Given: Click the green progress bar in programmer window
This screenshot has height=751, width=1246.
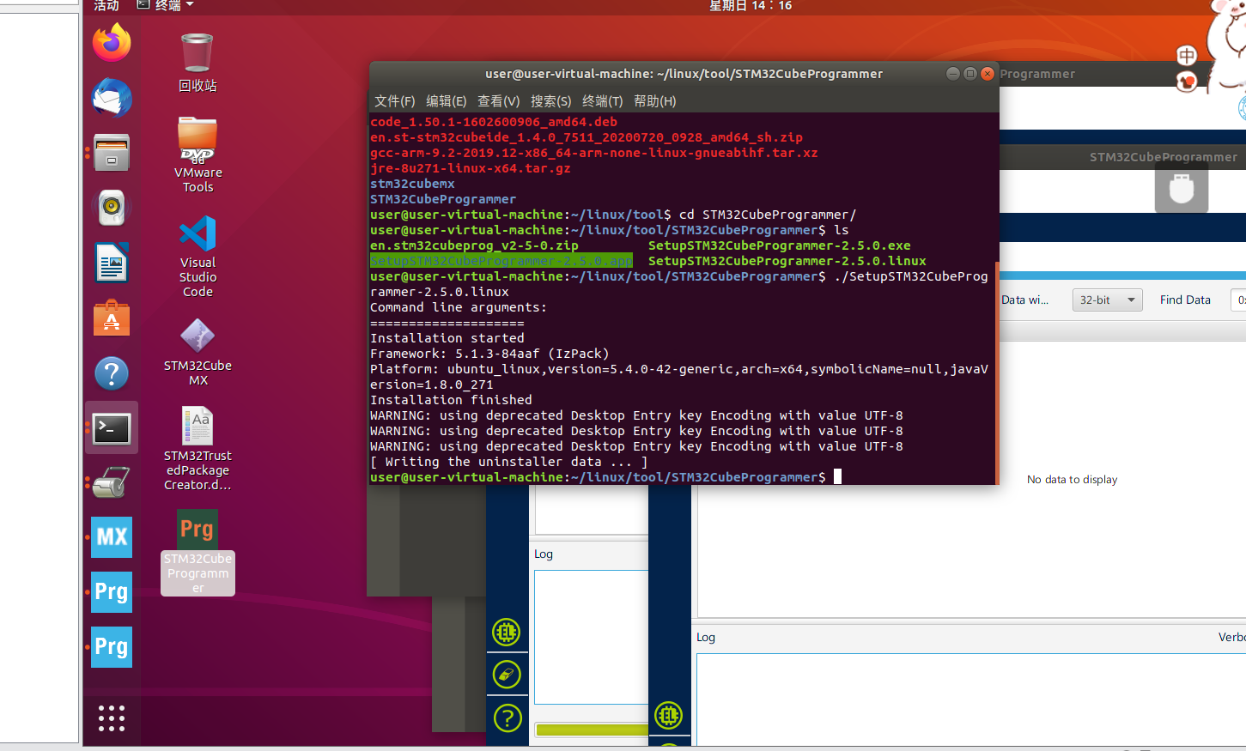Looking at the screenshot, I should [592, 730].
